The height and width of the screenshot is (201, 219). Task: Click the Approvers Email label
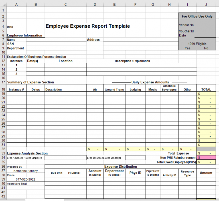click(17, 184)
